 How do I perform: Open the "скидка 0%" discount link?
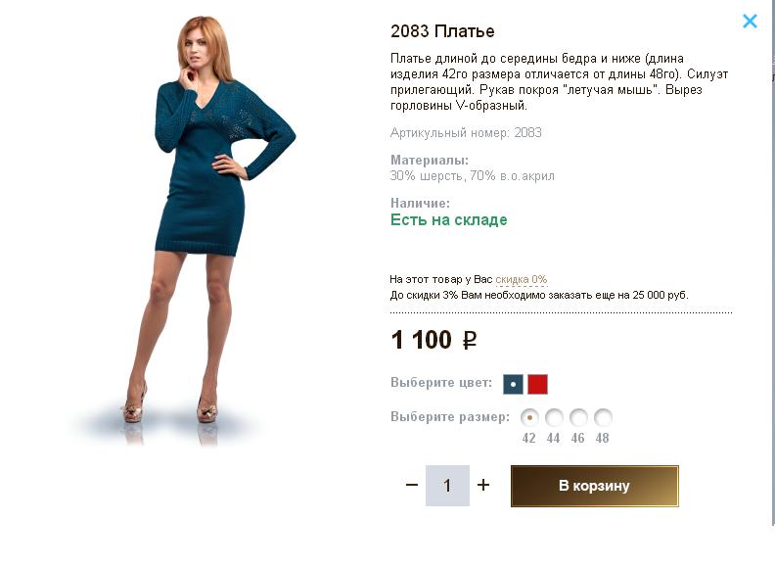pos(521,279)
